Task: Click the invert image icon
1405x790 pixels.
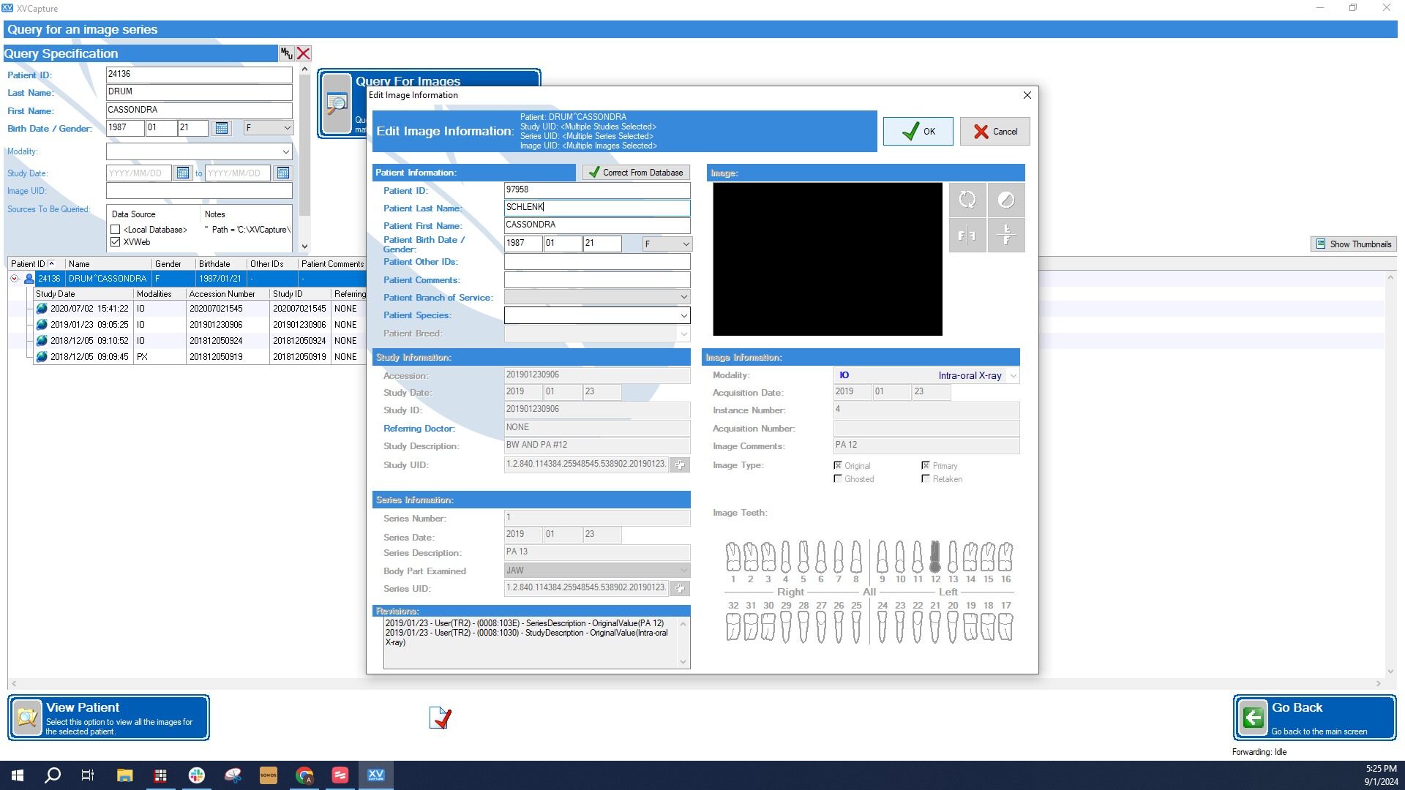Action: click(1005, 200)
